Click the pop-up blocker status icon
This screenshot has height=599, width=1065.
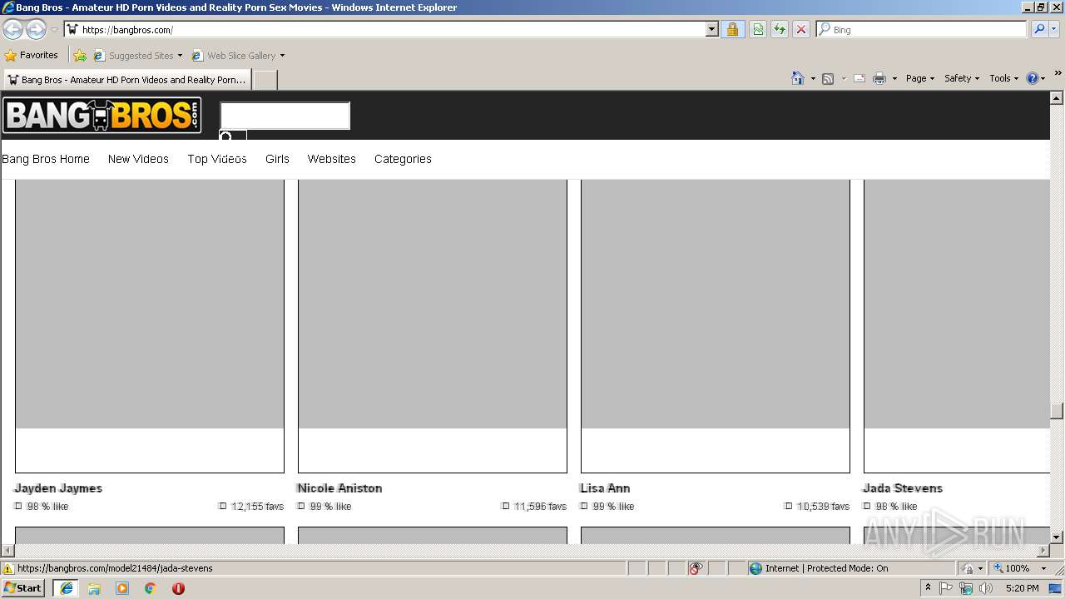point(696,568)
